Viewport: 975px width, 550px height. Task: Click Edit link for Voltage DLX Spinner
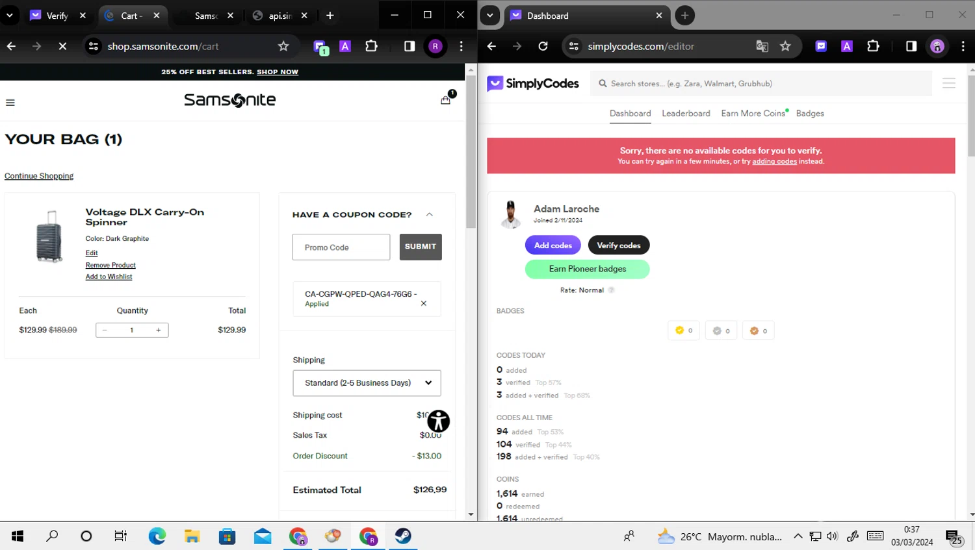click(92, 253)
